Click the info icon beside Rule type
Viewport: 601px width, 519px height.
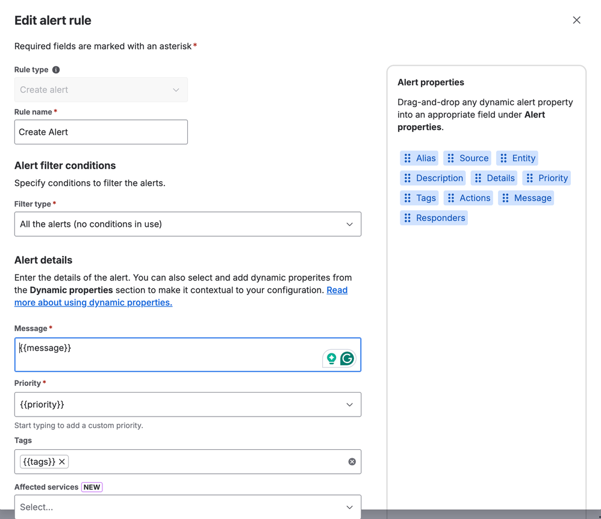pos(57,69)
